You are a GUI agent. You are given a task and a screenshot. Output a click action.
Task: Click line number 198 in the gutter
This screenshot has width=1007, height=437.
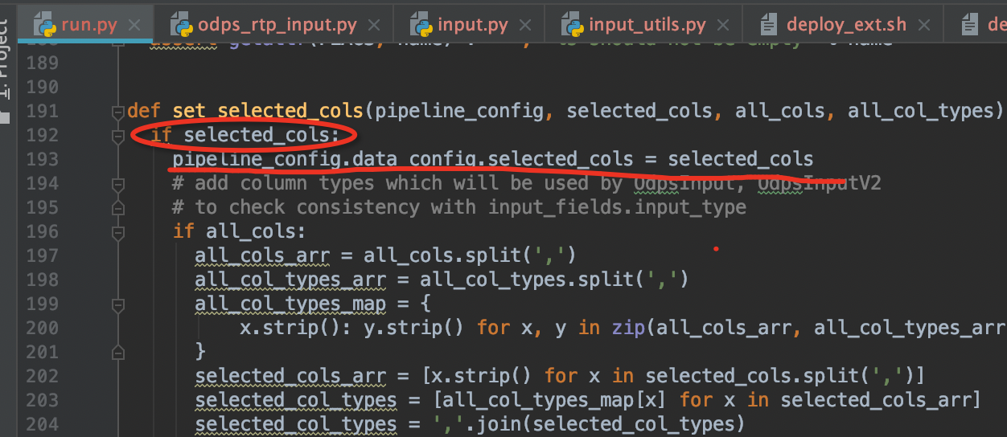pyautogui.click(x=42, y=280)
